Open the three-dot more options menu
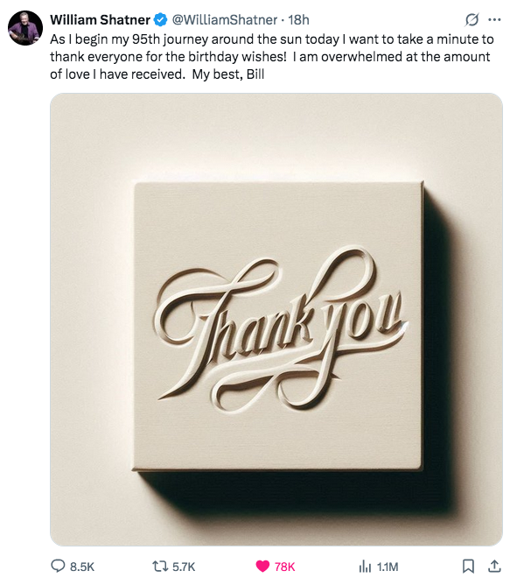 494,20
